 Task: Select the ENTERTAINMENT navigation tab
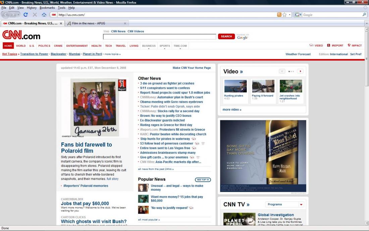click(77, 46)
